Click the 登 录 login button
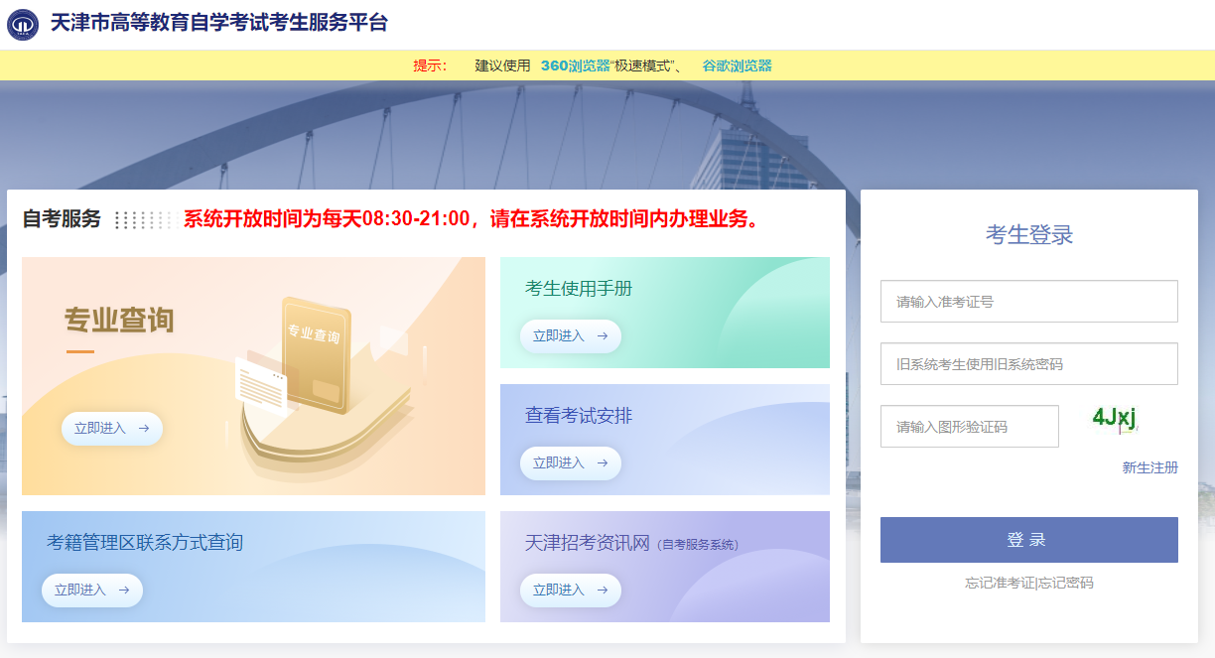Viewport: 1215px width, 658px height. [1028, 539]
